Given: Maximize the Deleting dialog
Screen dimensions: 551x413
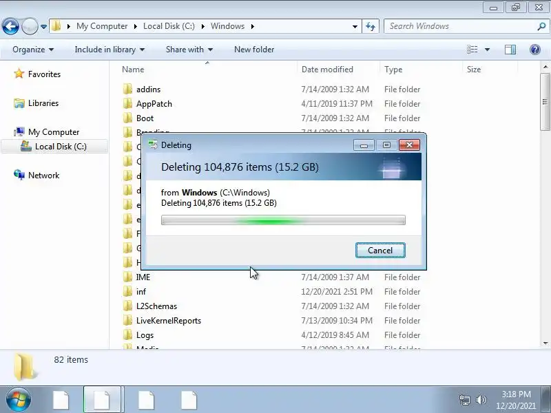Looking at the screenshot, I should 386,145.
